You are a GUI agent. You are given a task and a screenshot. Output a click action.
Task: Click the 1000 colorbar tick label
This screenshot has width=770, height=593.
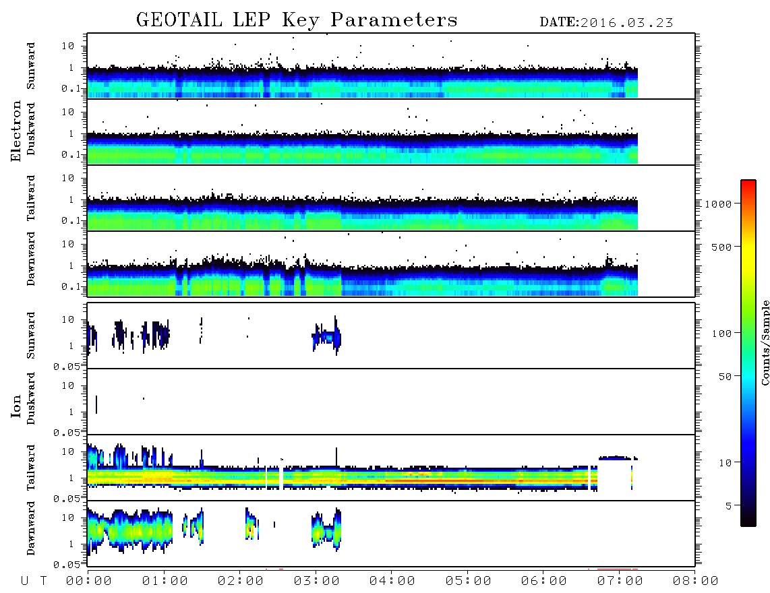[718, 204]
